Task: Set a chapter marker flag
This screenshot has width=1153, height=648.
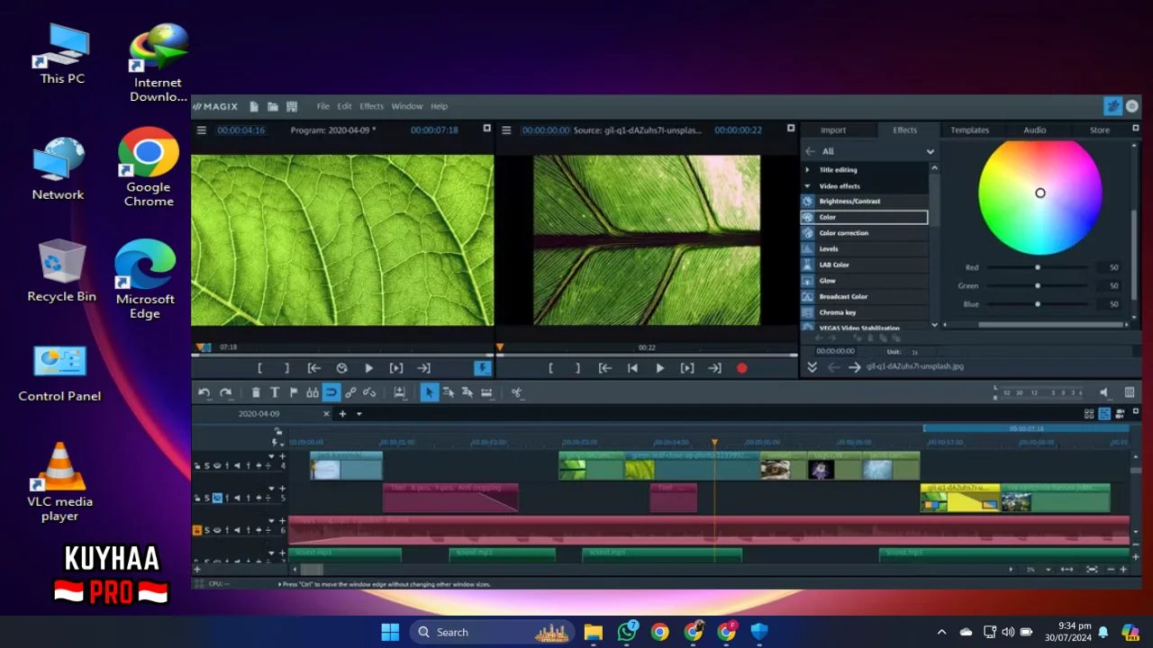Action: (x=294, y=392)
